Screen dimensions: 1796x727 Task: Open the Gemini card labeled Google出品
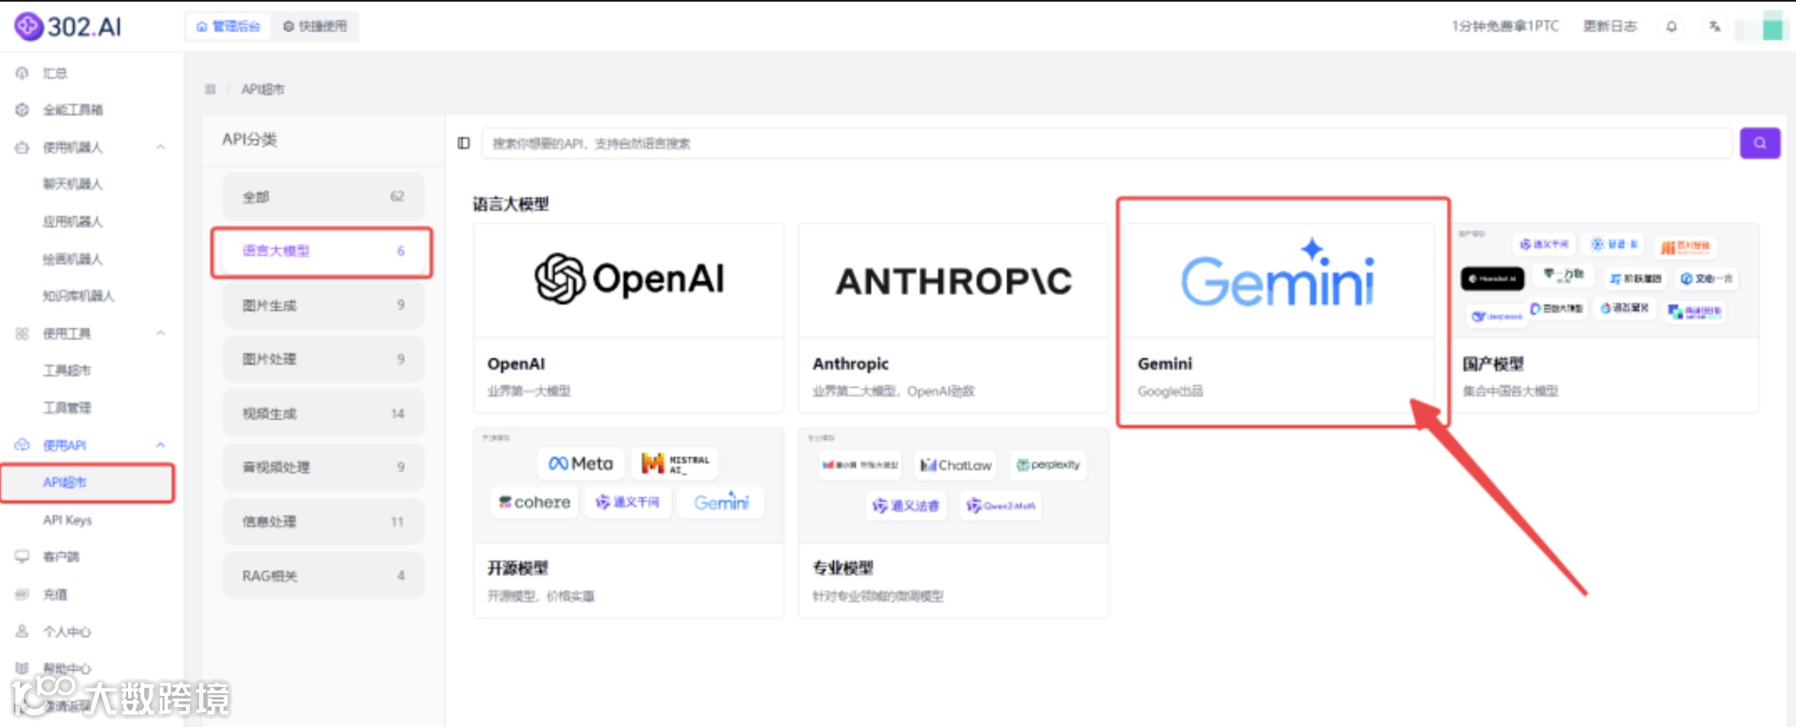coord(1278,318)
